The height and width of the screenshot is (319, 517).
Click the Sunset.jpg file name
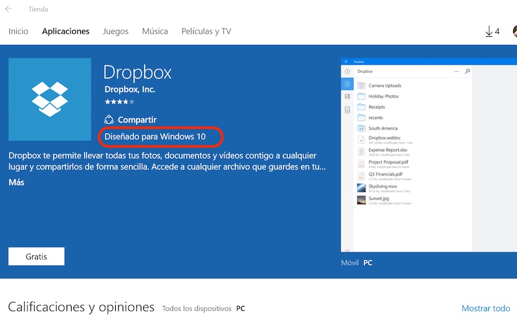click(379, 198)
